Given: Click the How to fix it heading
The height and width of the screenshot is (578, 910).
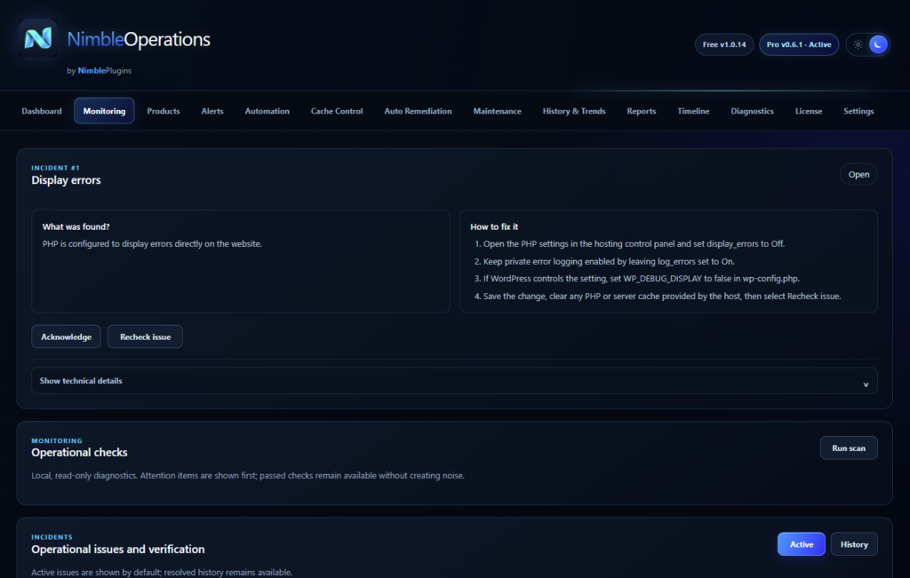Looking at the screenshot, I should 494,226.
